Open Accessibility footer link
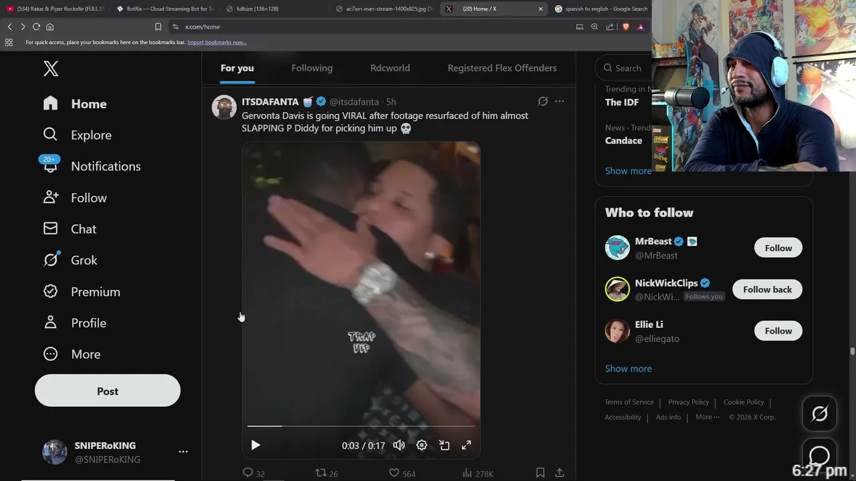 pos(623,418)
